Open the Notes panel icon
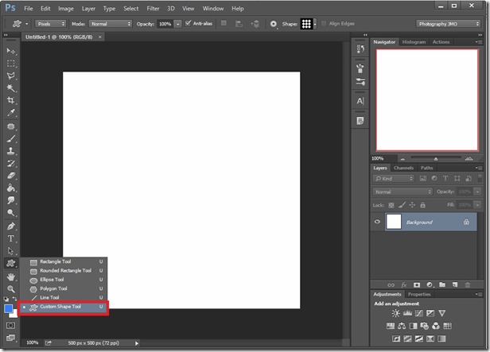Screen dimensions: 490x352 pyautogui.click(x=360, y=121)
